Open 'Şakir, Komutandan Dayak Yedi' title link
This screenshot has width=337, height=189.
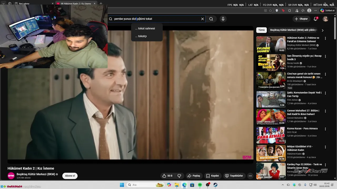tap(304, 94)
